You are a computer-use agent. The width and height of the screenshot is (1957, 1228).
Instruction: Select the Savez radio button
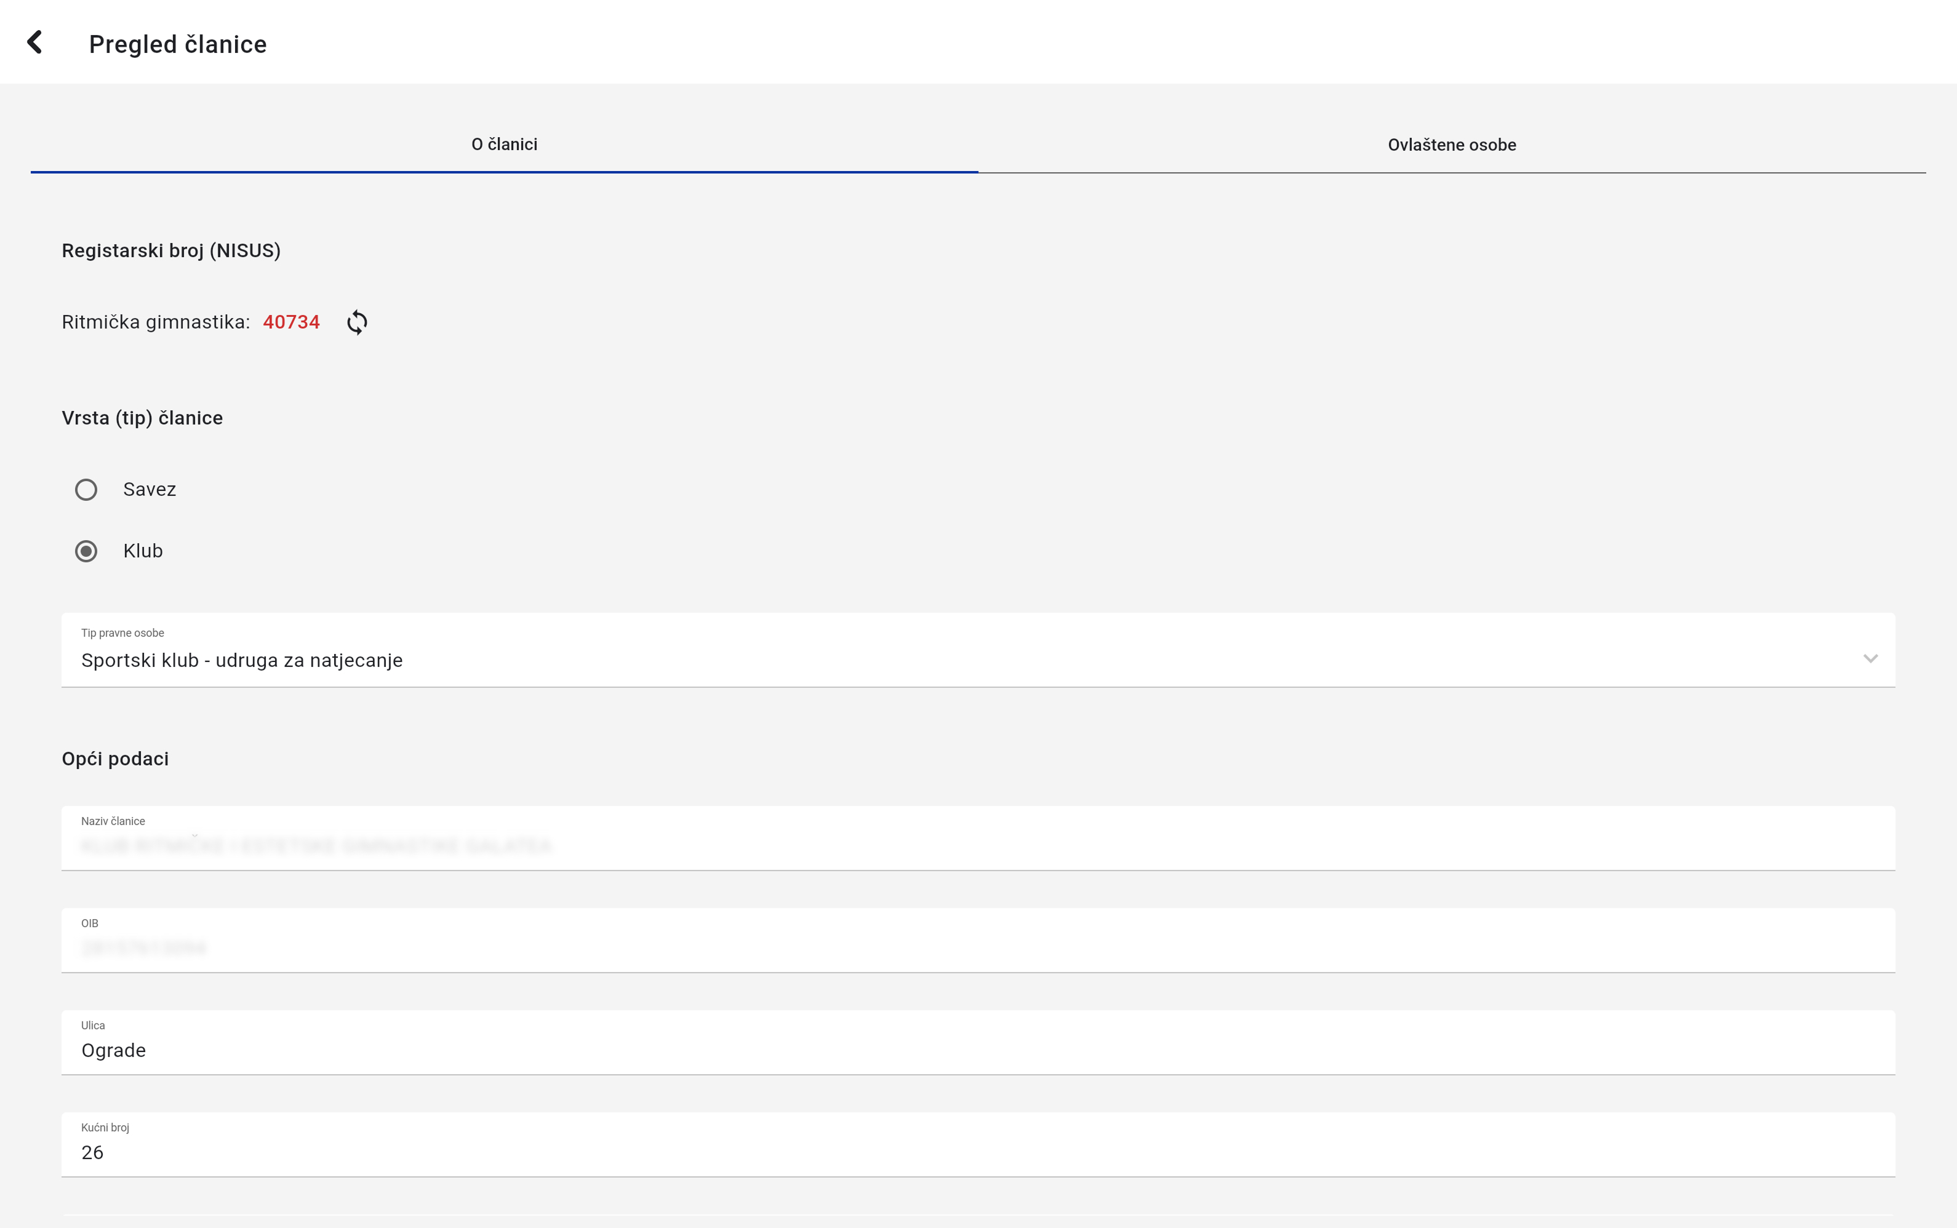click(x=86, y=490)
